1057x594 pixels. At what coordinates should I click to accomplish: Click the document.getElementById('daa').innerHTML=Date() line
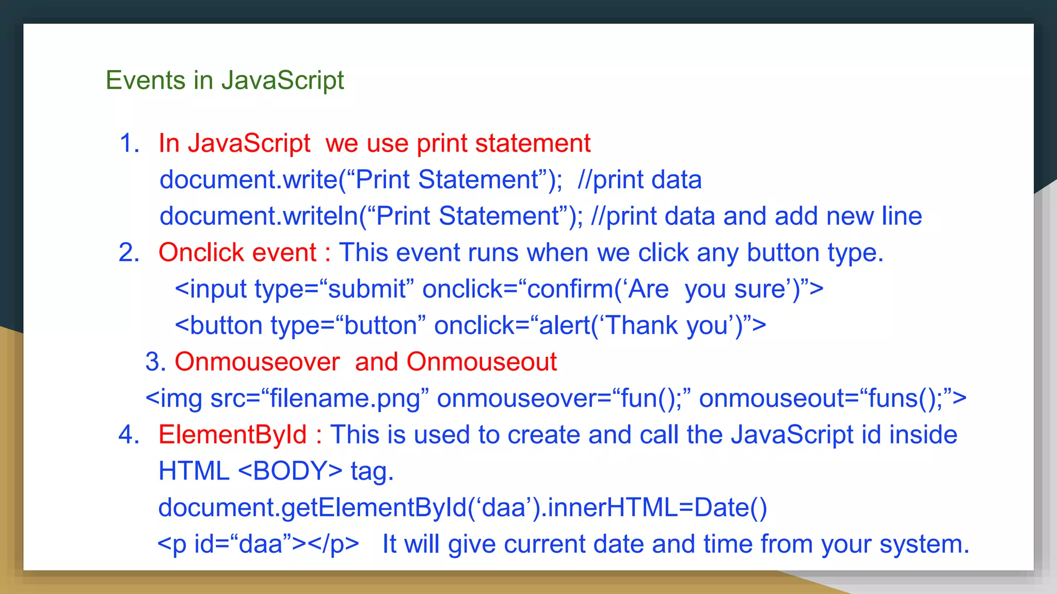(462, 508)
